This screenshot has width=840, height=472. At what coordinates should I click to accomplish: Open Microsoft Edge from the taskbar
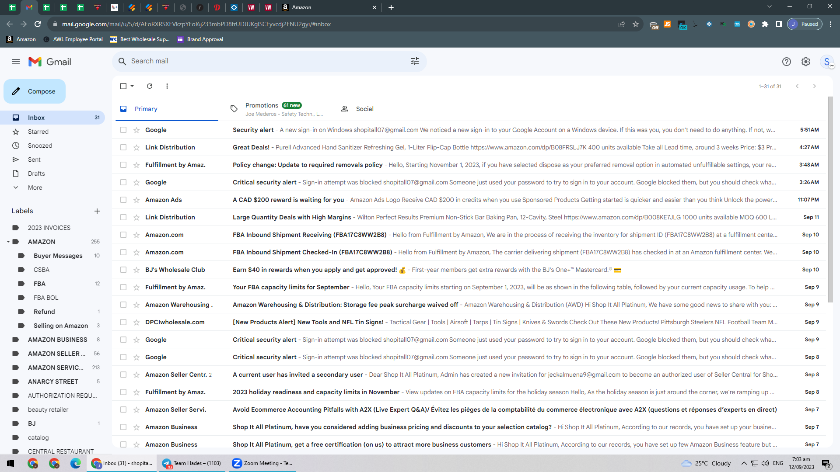(x=76, y=463)
